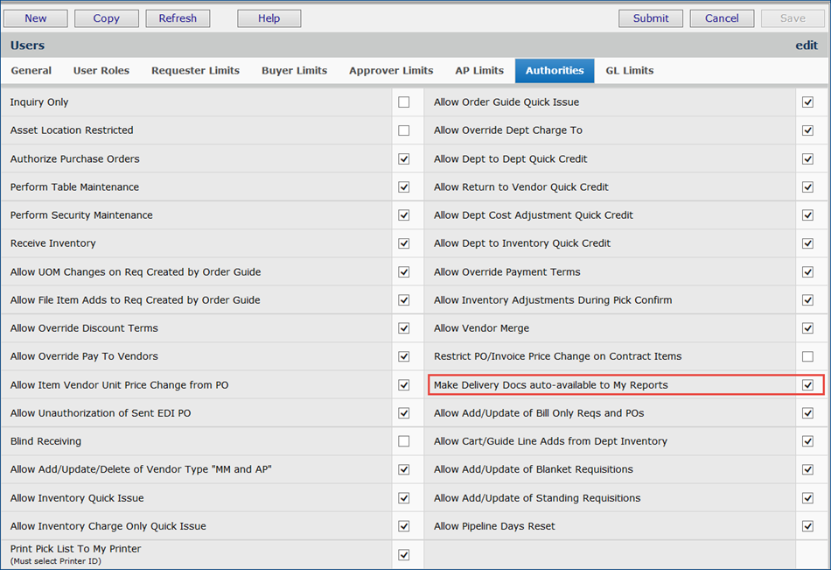This screenshot has width=831, height=570.
Task: Uncheck Authorize Purchase Orders
Action: click(x=403, y=159)
